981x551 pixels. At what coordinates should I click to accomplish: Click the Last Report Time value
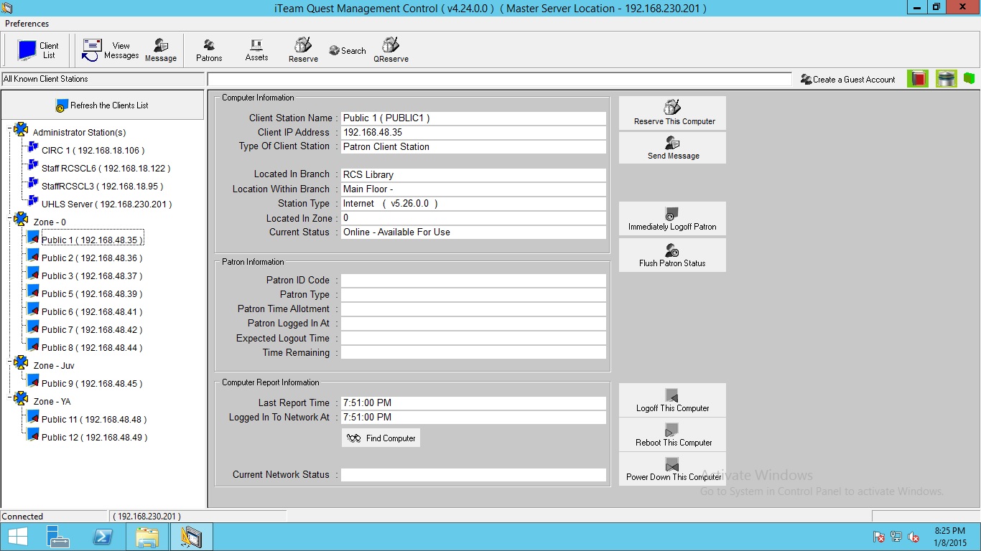(x=473, y=402)
